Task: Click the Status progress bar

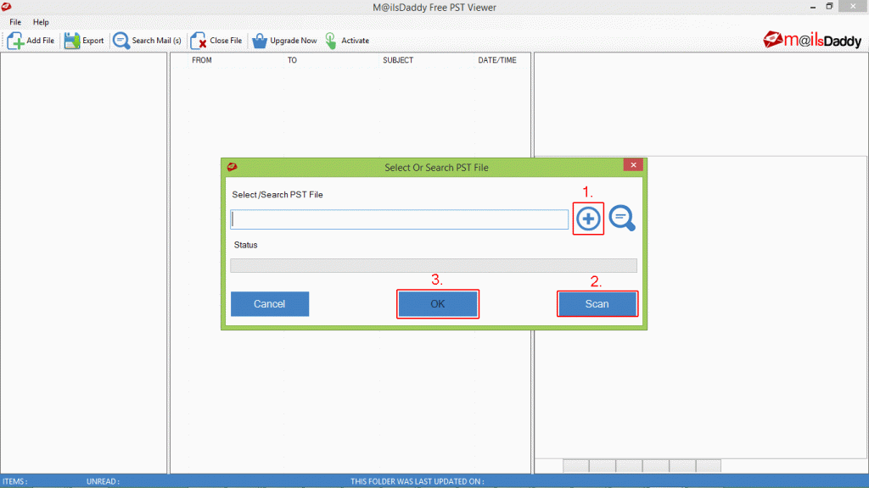Action: [x=434, y=265]
